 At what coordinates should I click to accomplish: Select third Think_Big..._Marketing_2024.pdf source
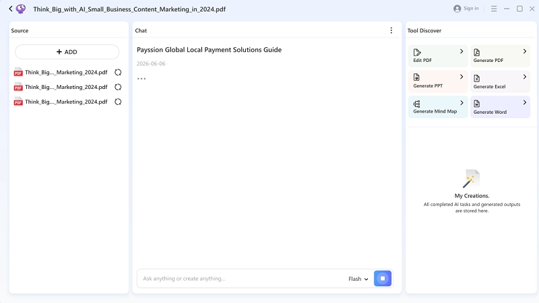pos(66,102)
